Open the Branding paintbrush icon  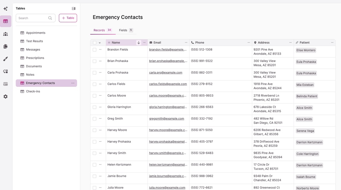pos(6,59)
